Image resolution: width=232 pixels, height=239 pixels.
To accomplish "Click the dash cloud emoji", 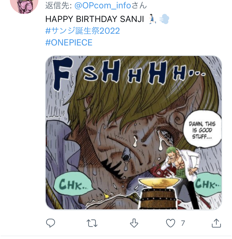I will 164,19.
